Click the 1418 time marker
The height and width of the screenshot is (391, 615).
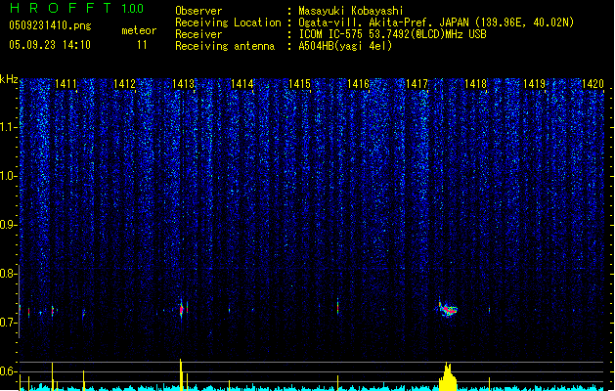pos(476,84)
